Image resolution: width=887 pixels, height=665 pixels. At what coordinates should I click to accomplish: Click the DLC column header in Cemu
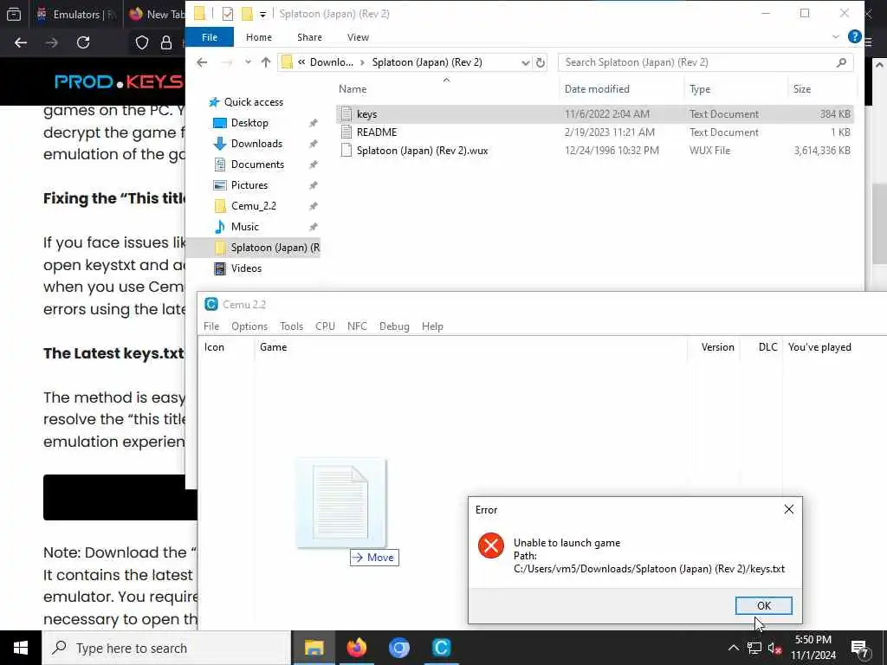762,347
